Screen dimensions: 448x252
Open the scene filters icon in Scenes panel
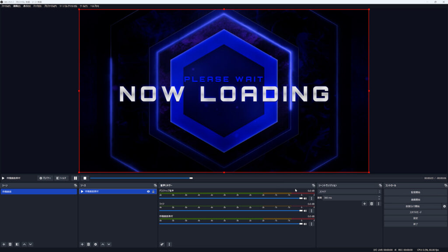(17, 244)
